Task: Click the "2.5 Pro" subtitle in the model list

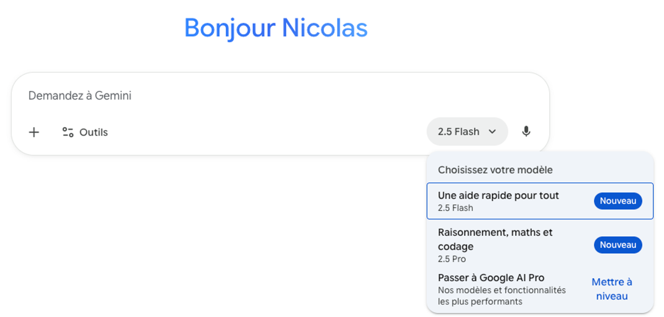Action: click(x=452, y=259)
